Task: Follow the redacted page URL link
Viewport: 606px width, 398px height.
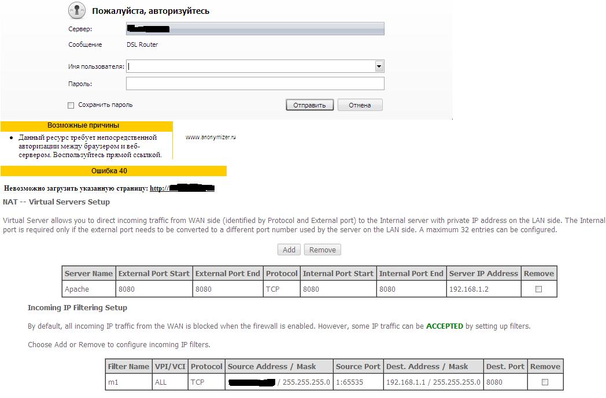Action: 182,188
